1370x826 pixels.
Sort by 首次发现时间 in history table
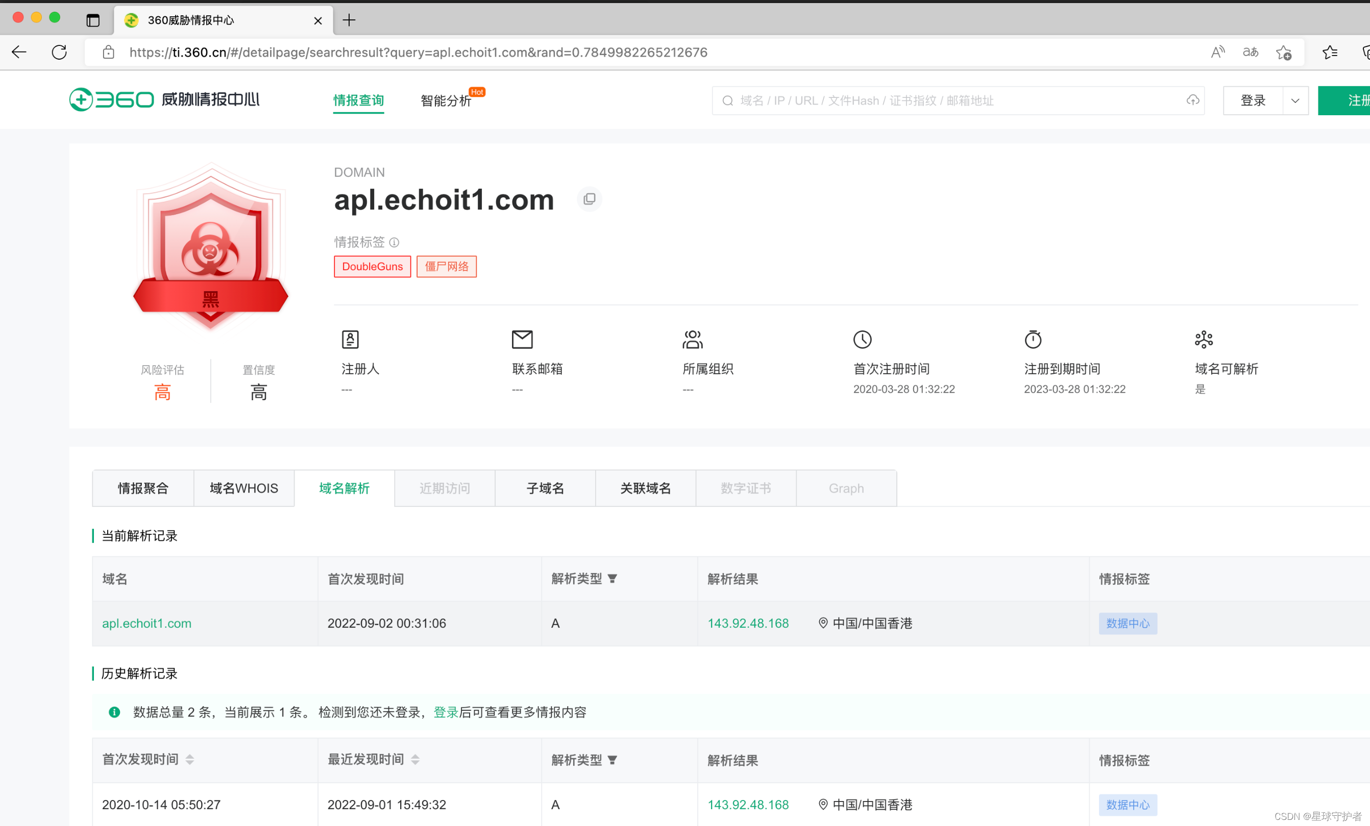[189, 760]
